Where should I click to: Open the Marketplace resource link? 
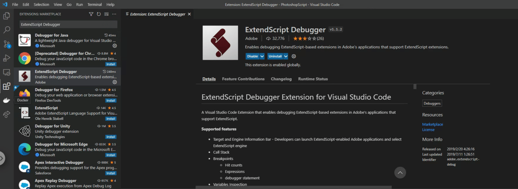(x=433, y=124)
